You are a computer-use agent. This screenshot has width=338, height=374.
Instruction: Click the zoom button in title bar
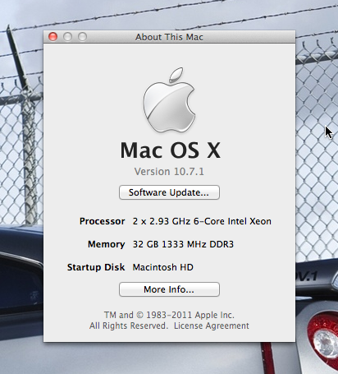tap(82, 37)
